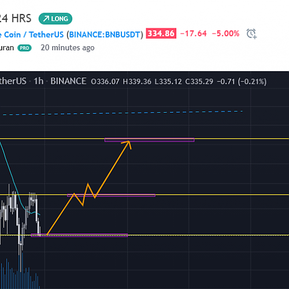Viewport: 289px width, 289px height.
Task: Open the Coin / TetherUS symbol link
Action: coord(32,35)
